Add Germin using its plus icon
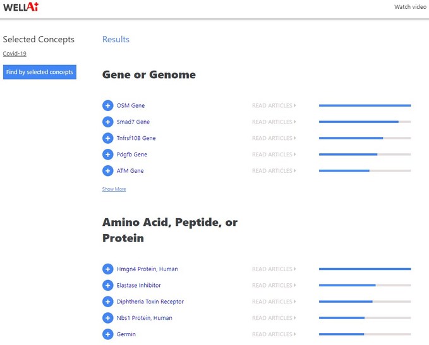Viewport: 429px width, 345px height. tap(107, 334)
